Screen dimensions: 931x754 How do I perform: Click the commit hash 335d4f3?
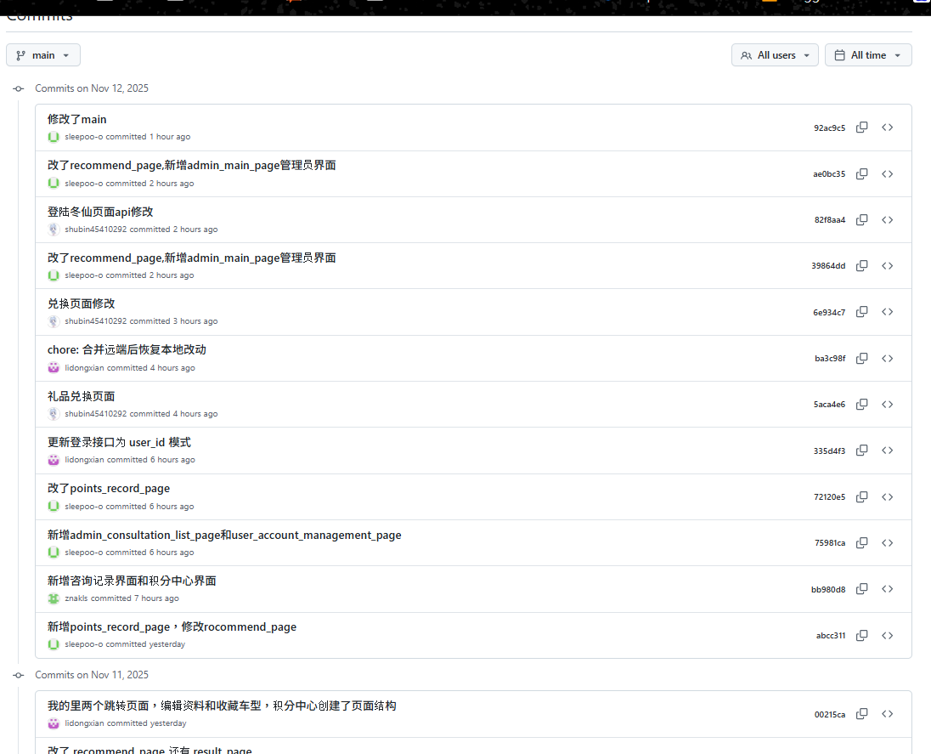(829, 450)
